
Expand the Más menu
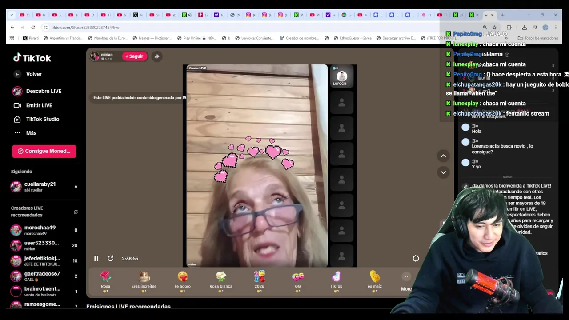25,133
